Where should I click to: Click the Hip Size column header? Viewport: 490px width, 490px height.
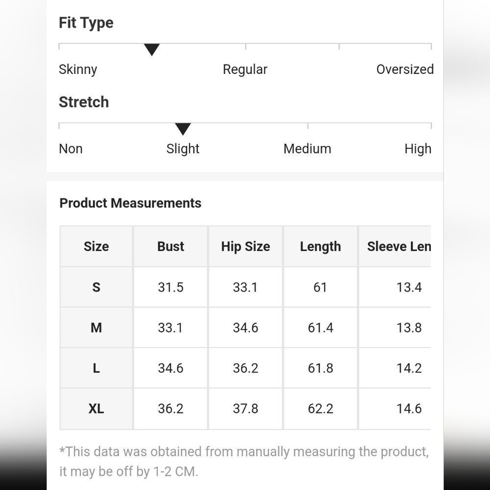[x=245, y=246]
